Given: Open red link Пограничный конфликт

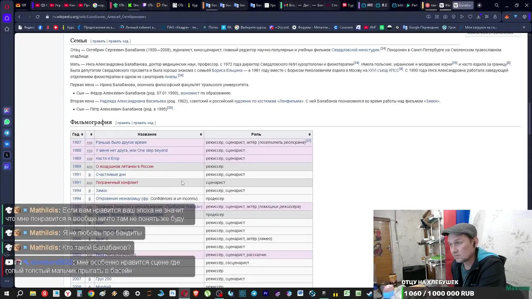Looking at the screenshot, I should [x=117, y=182].
